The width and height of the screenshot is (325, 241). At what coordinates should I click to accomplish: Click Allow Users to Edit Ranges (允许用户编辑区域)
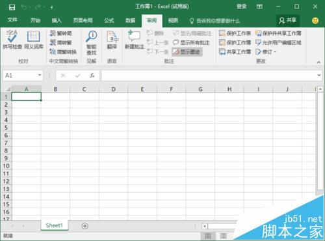point(278,42)
